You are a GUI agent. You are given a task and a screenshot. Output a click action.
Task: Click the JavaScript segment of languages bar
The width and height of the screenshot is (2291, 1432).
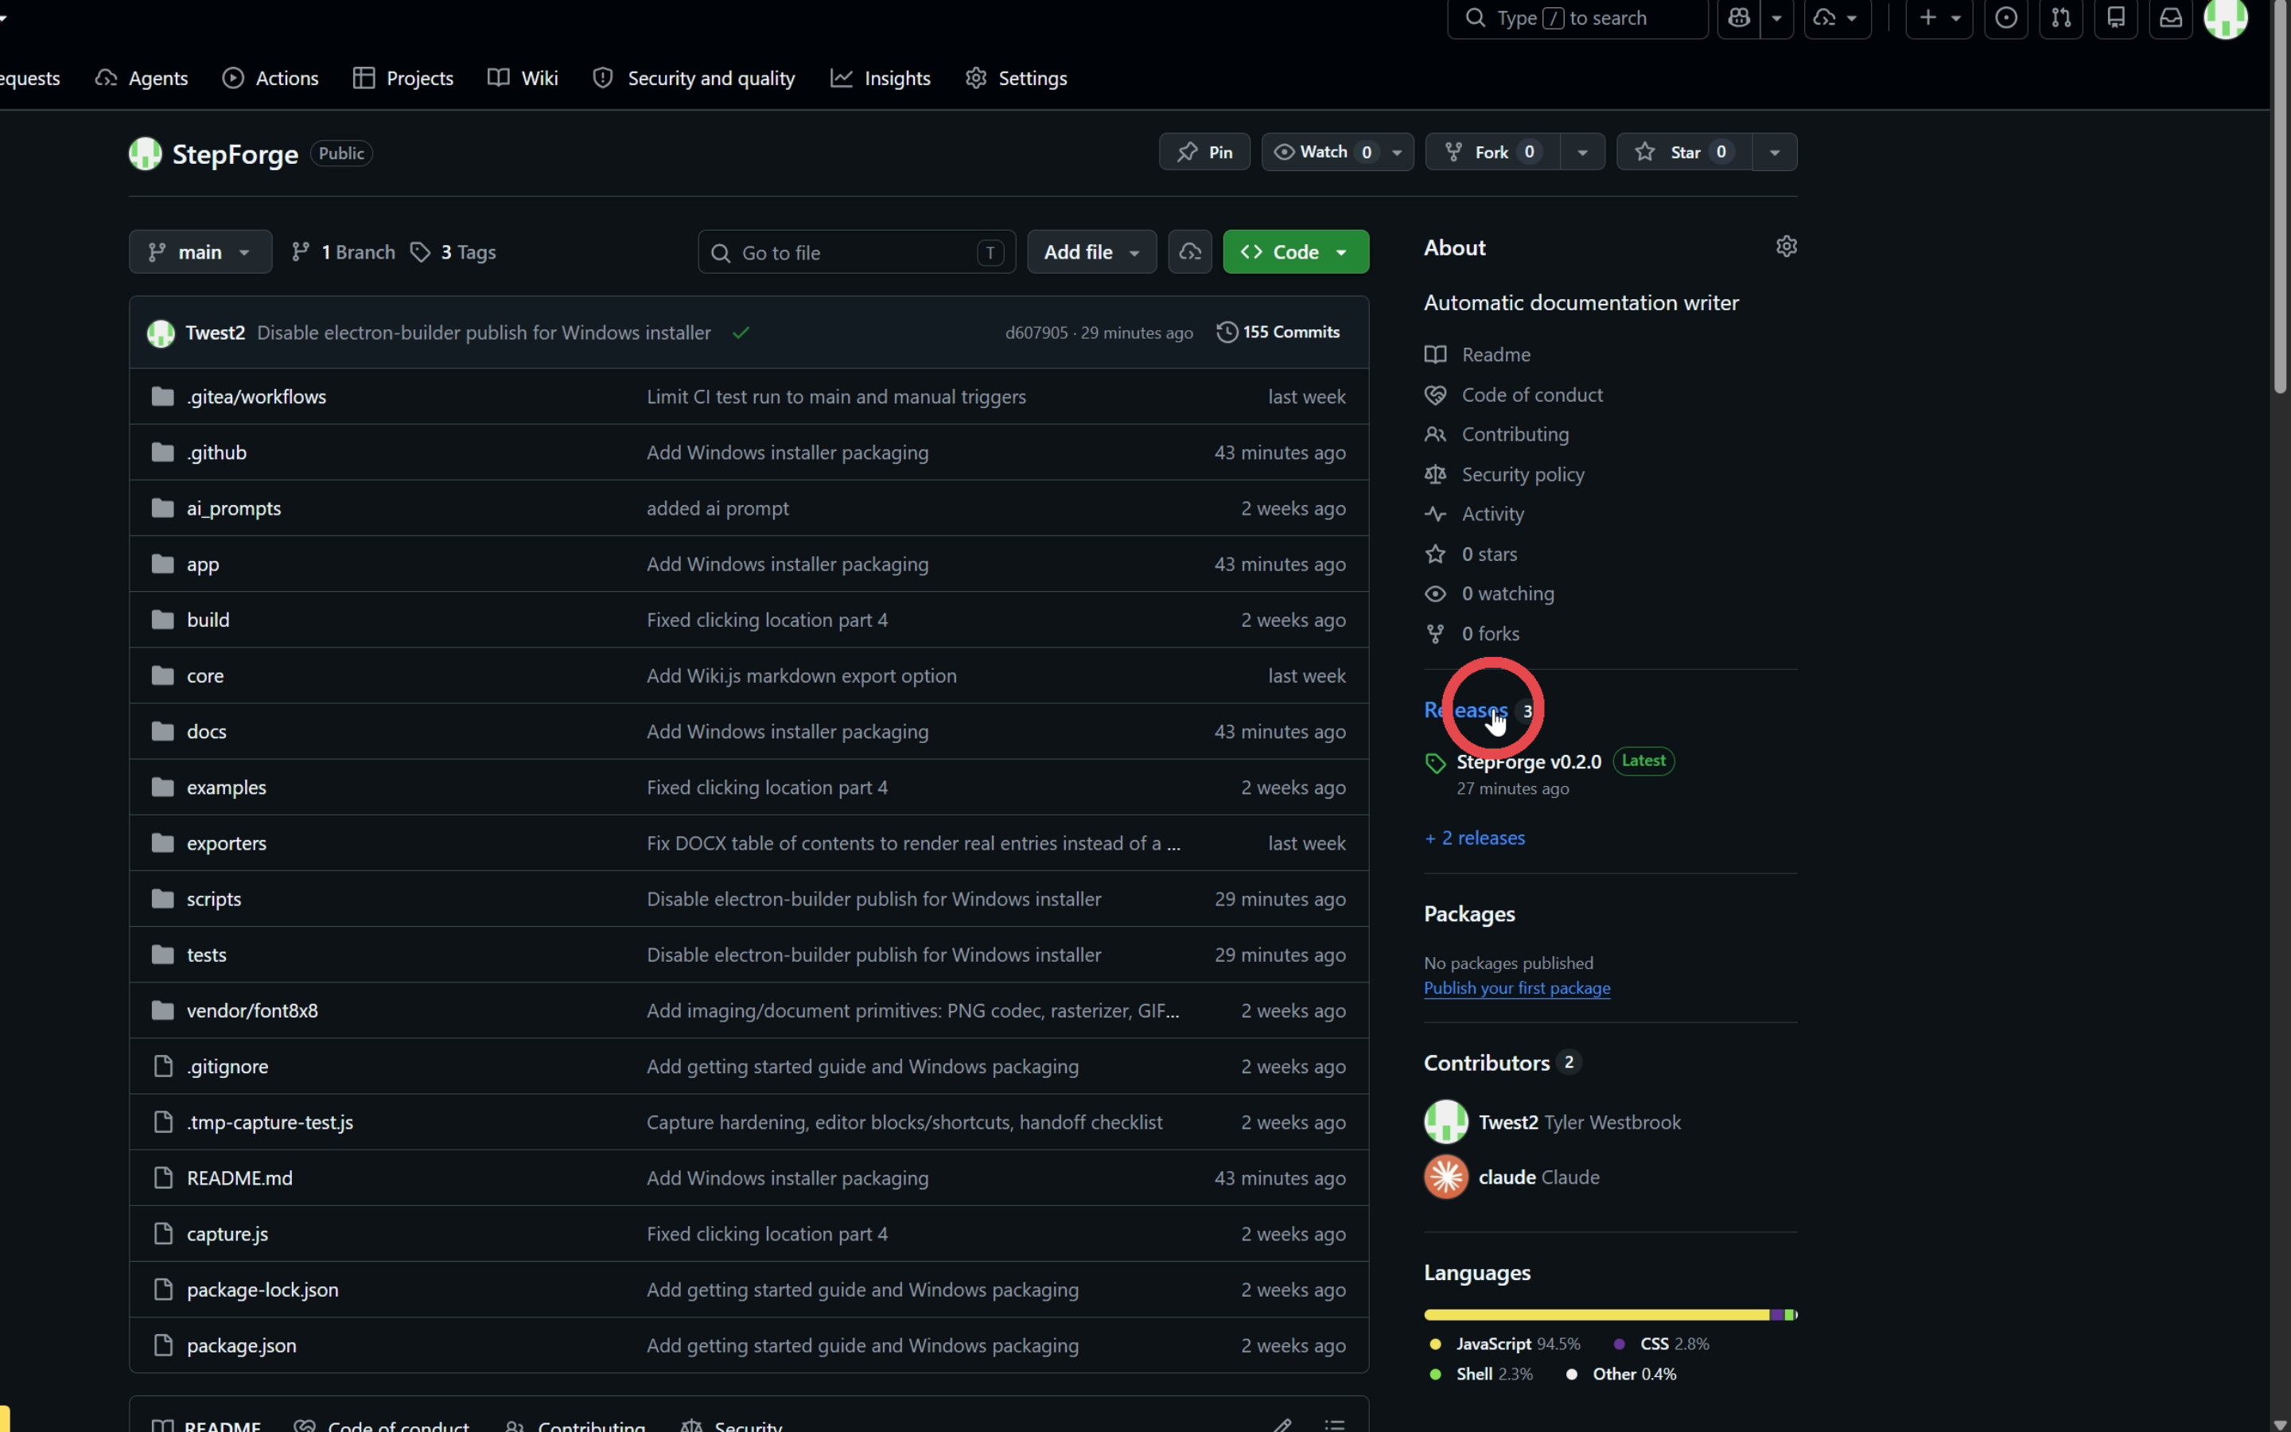click(1596, 1314)
